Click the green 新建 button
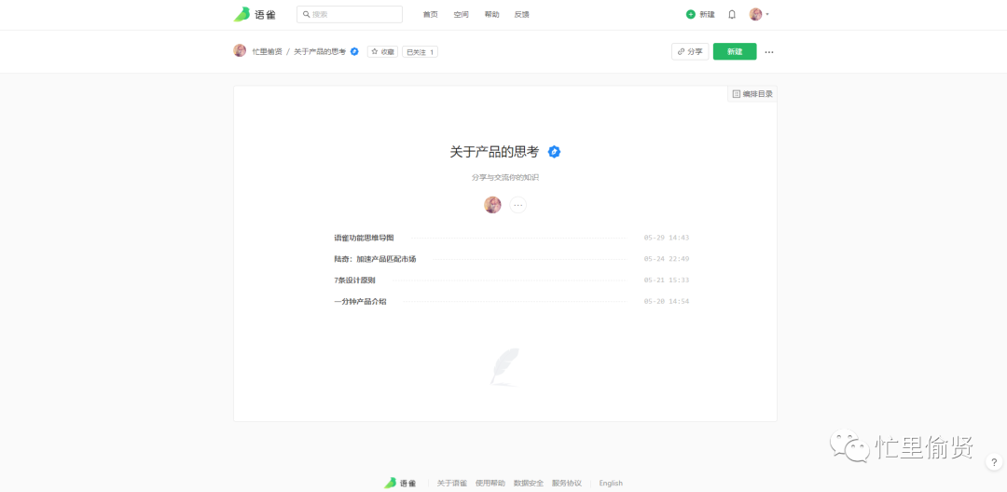 tap(735, 51)
